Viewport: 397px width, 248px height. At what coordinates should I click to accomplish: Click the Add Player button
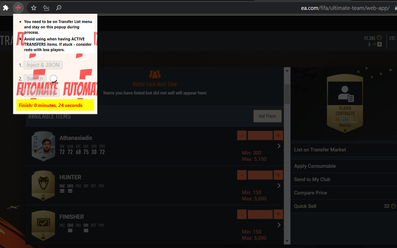coord(267,116)
